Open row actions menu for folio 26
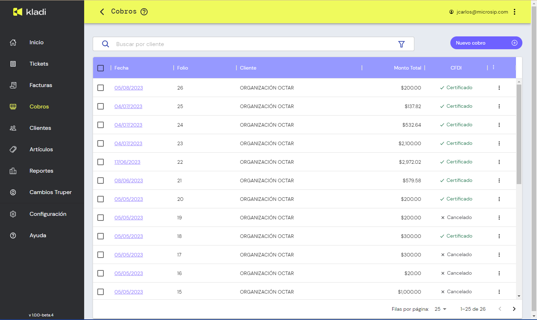The width and height of the screenshot is (537, 320). click(499, 88)
